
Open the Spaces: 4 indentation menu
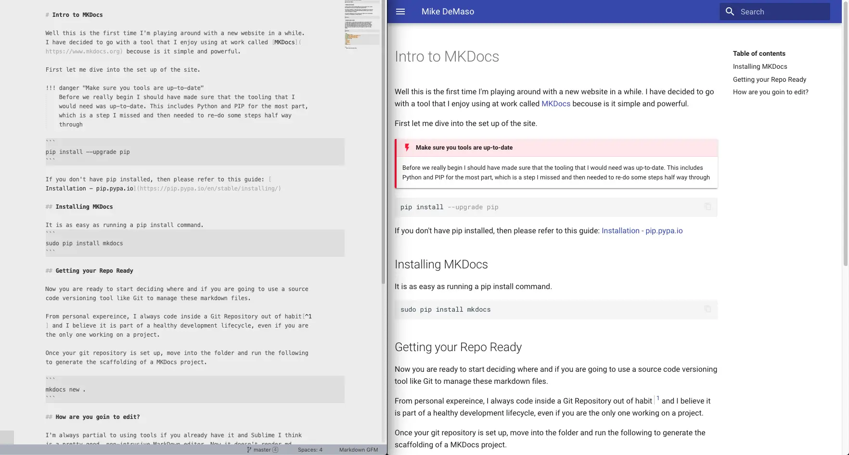pos(310,450)
